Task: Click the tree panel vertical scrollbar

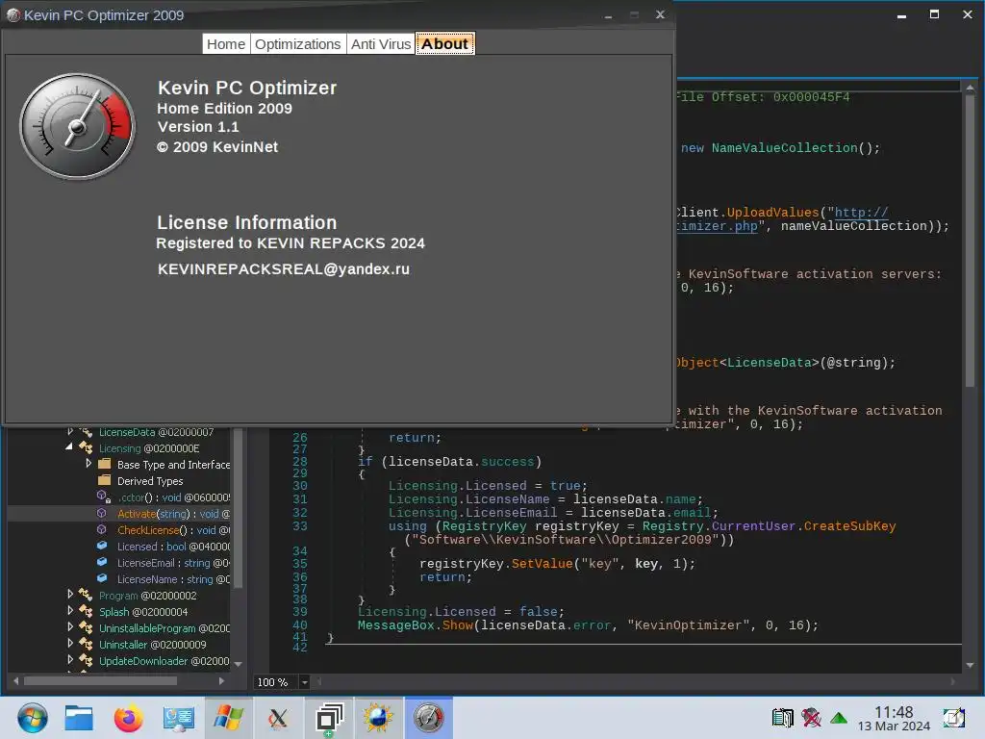Action: [239, 508]
